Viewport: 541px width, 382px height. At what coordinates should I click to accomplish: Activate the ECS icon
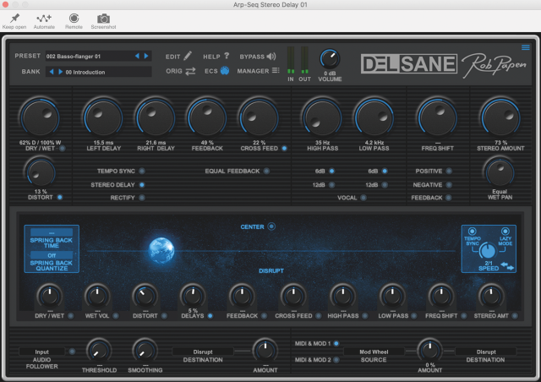(x=225, y=71)
